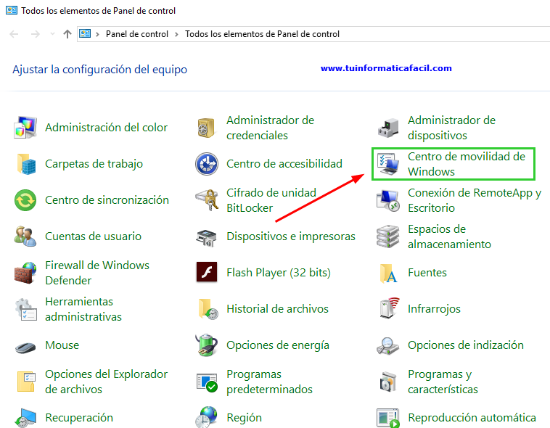Click the Región globe icon
Image resolution: width=550 pixels, height=428 pixels.
(x=207, y=417)
